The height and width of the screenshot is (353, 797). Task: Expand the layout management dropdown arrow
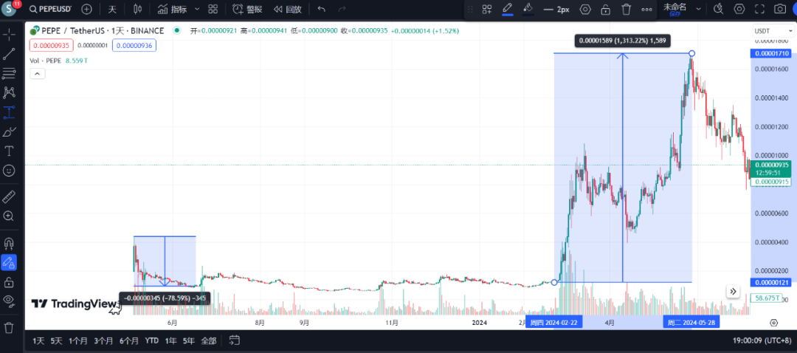coord(698,9)
